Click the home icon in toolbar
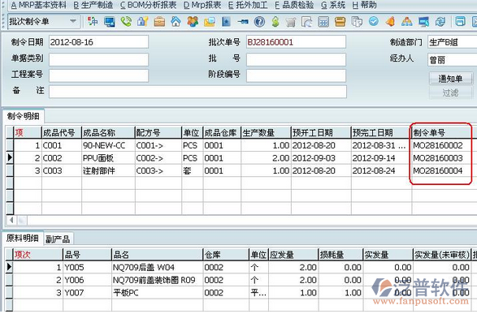477x314 pixels. 176,22
